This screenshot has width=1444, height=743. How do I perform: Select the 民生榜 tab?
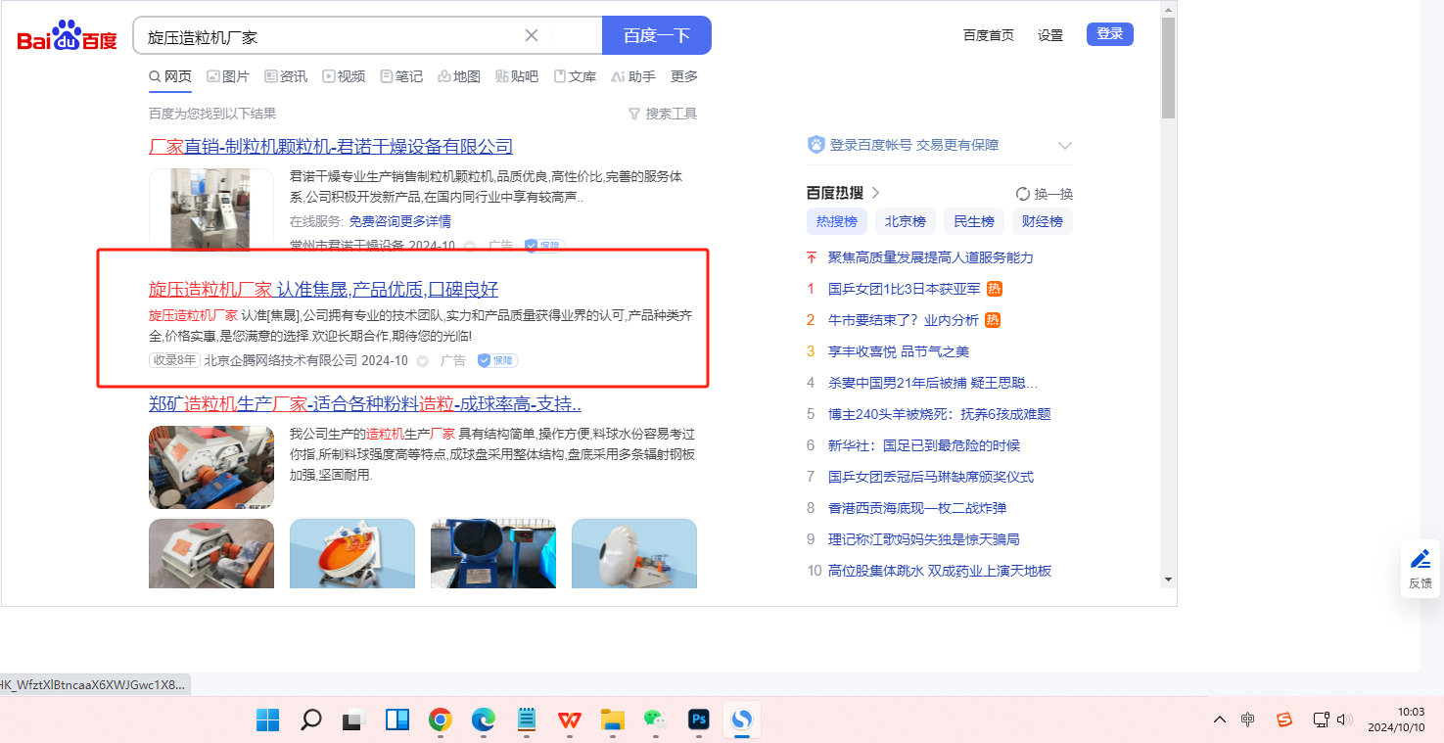(974, 221)
